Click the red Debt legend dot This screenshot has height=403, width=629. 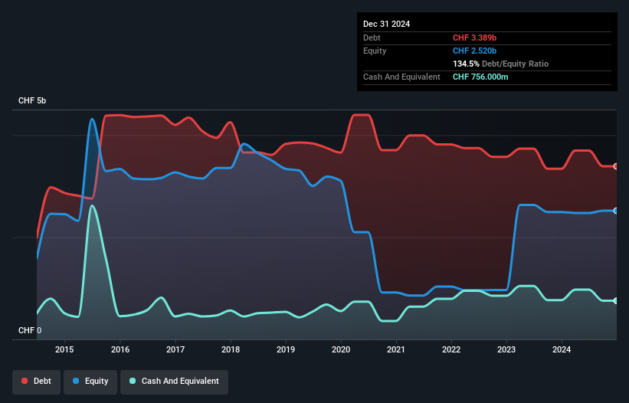(25, 381)
